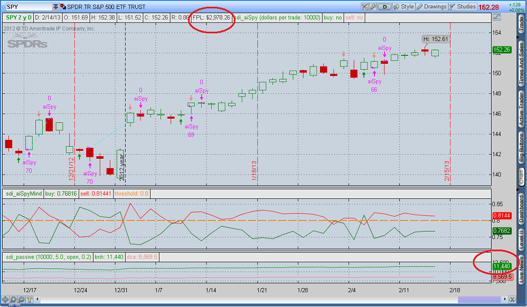Click the 152.28 last price display
The width and height of the screenshot is (527, 307).
488,7
